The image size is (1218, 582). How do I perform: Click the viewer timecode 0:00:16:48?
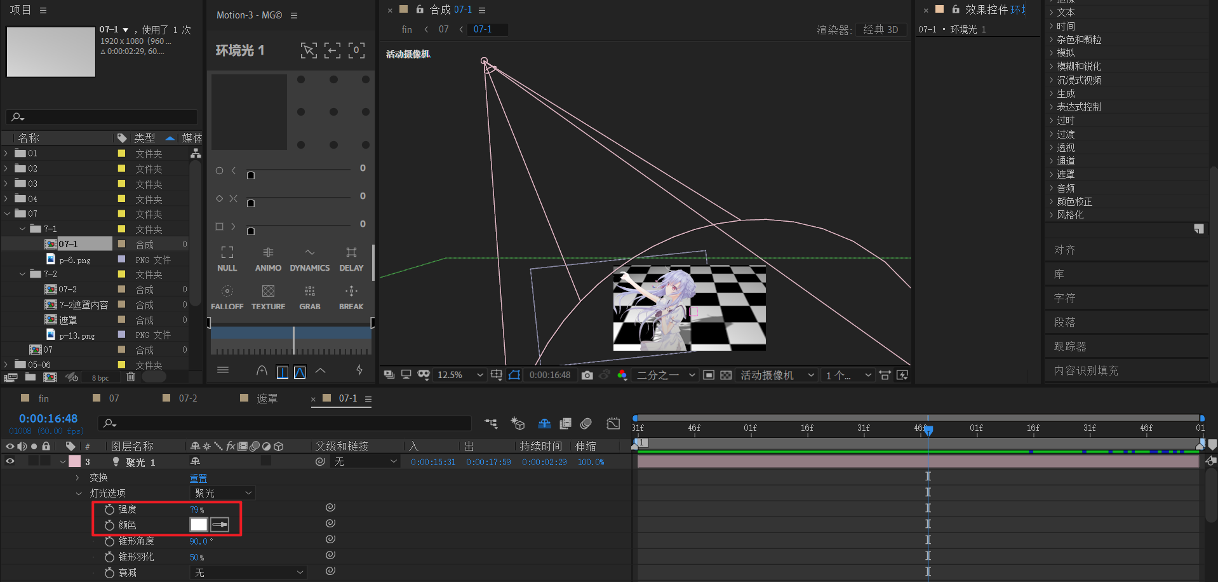[550, 376]
